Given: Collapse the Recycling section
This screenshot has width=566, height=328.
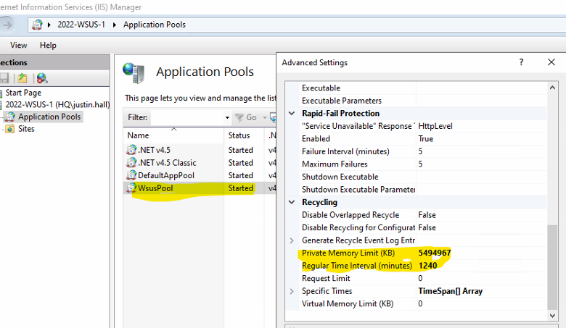Looking at the screenshot, I should tap(292, 202).
